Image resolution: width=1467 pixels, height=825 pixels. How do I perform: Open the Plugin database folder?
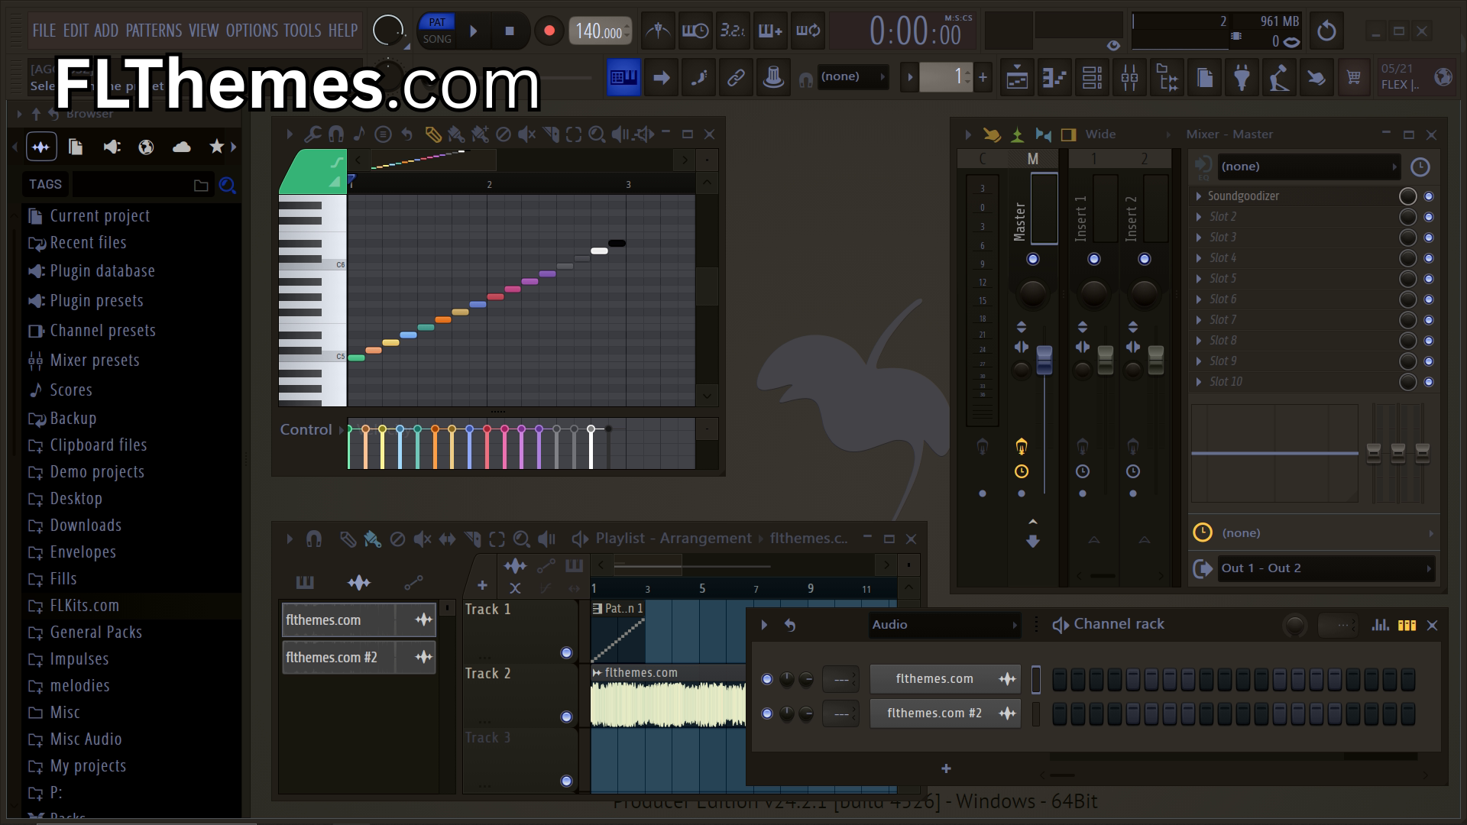pyautogui.click(x=102, y=271)
